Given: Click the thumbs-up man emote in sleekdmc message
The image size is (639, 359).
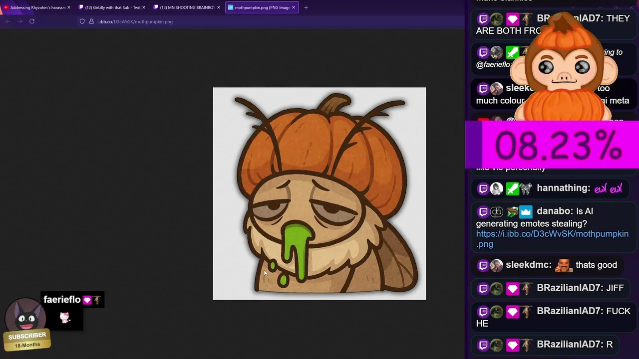Looking at the screenshot, I should click(x=564, y=265).
